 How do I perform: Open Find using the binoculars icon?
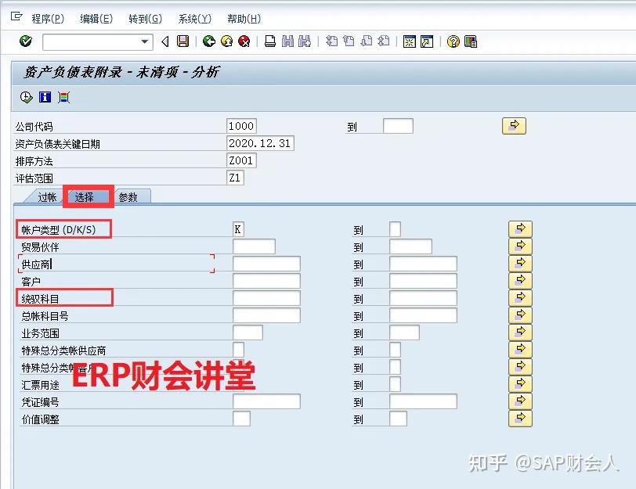(x=287, y=41)
